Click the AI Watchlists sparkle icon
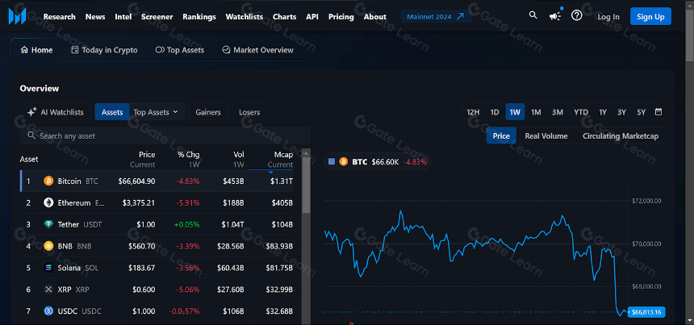Image resolution: width=694 pixels, height=325 pixels. point(31,112)
